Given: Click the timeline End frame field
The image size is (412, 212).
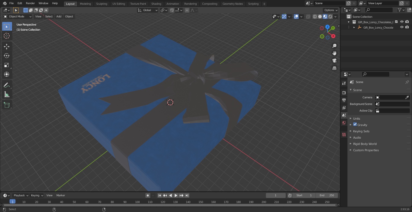Looking at the screenshot, I should (x=327, y=195).
